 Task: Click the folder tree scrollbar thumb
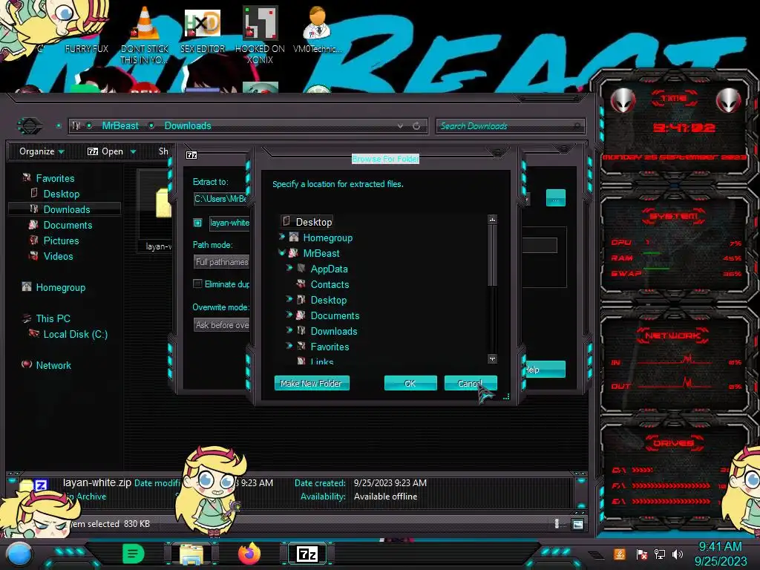point(493,256)
